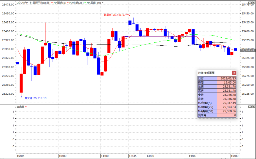Click the 12:35 time axis label

[132, 156]
